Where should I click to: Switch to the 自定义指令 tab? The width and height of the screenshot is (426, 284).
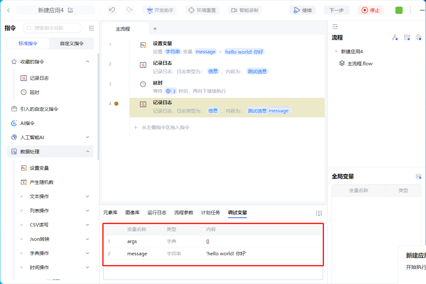(x=72, y=43)
